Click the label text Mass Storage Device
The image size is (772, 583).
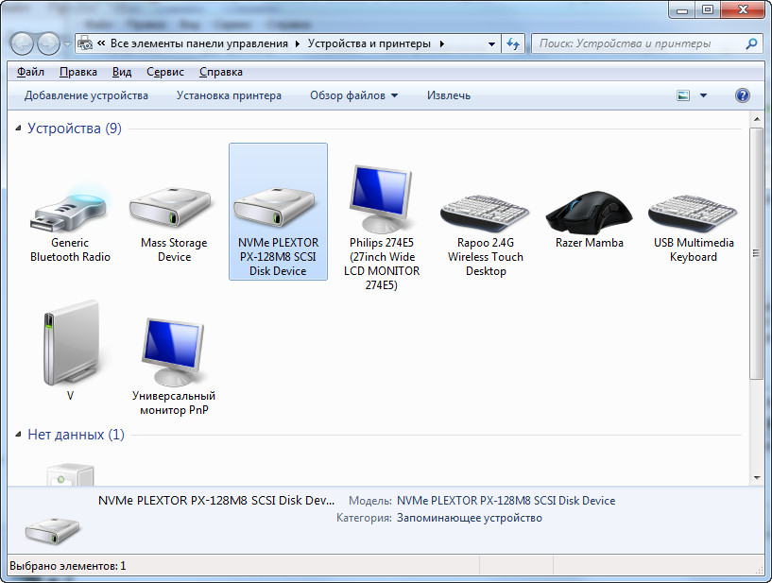(x=174, y=249)
